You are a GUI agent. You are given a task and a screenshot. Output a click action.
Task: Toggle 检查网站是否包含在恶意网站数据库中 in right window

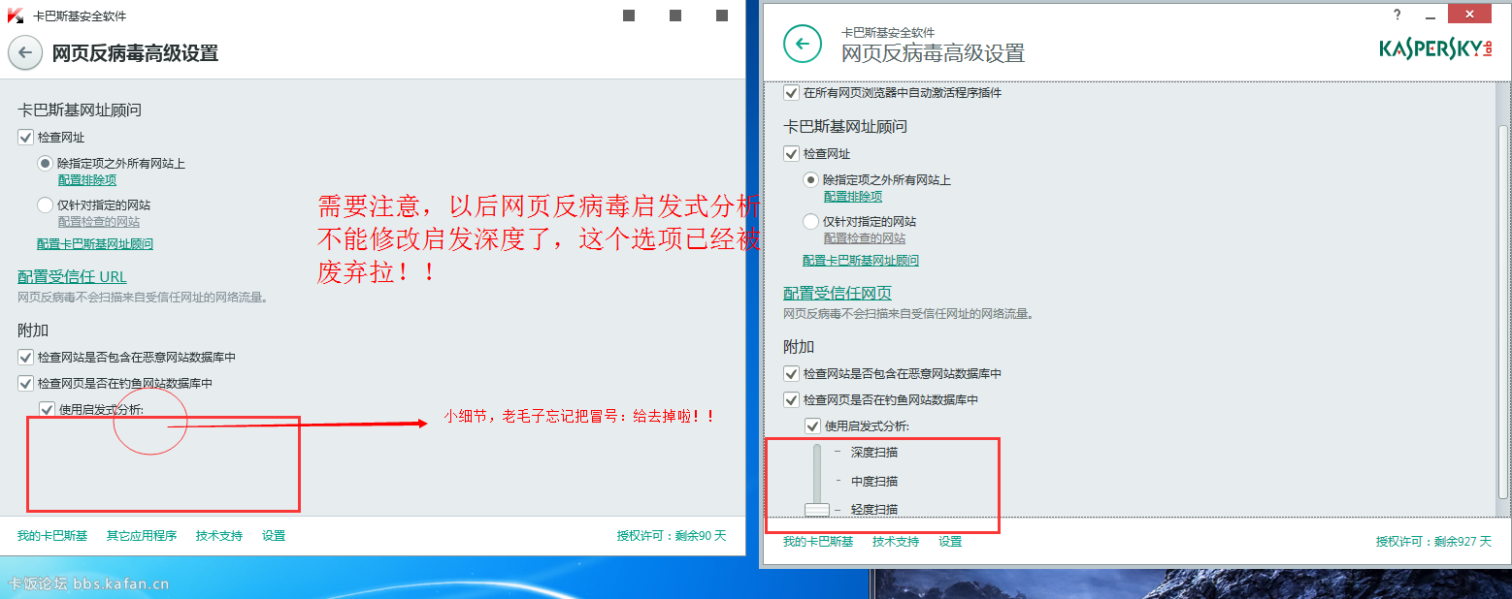pos(792,373)
